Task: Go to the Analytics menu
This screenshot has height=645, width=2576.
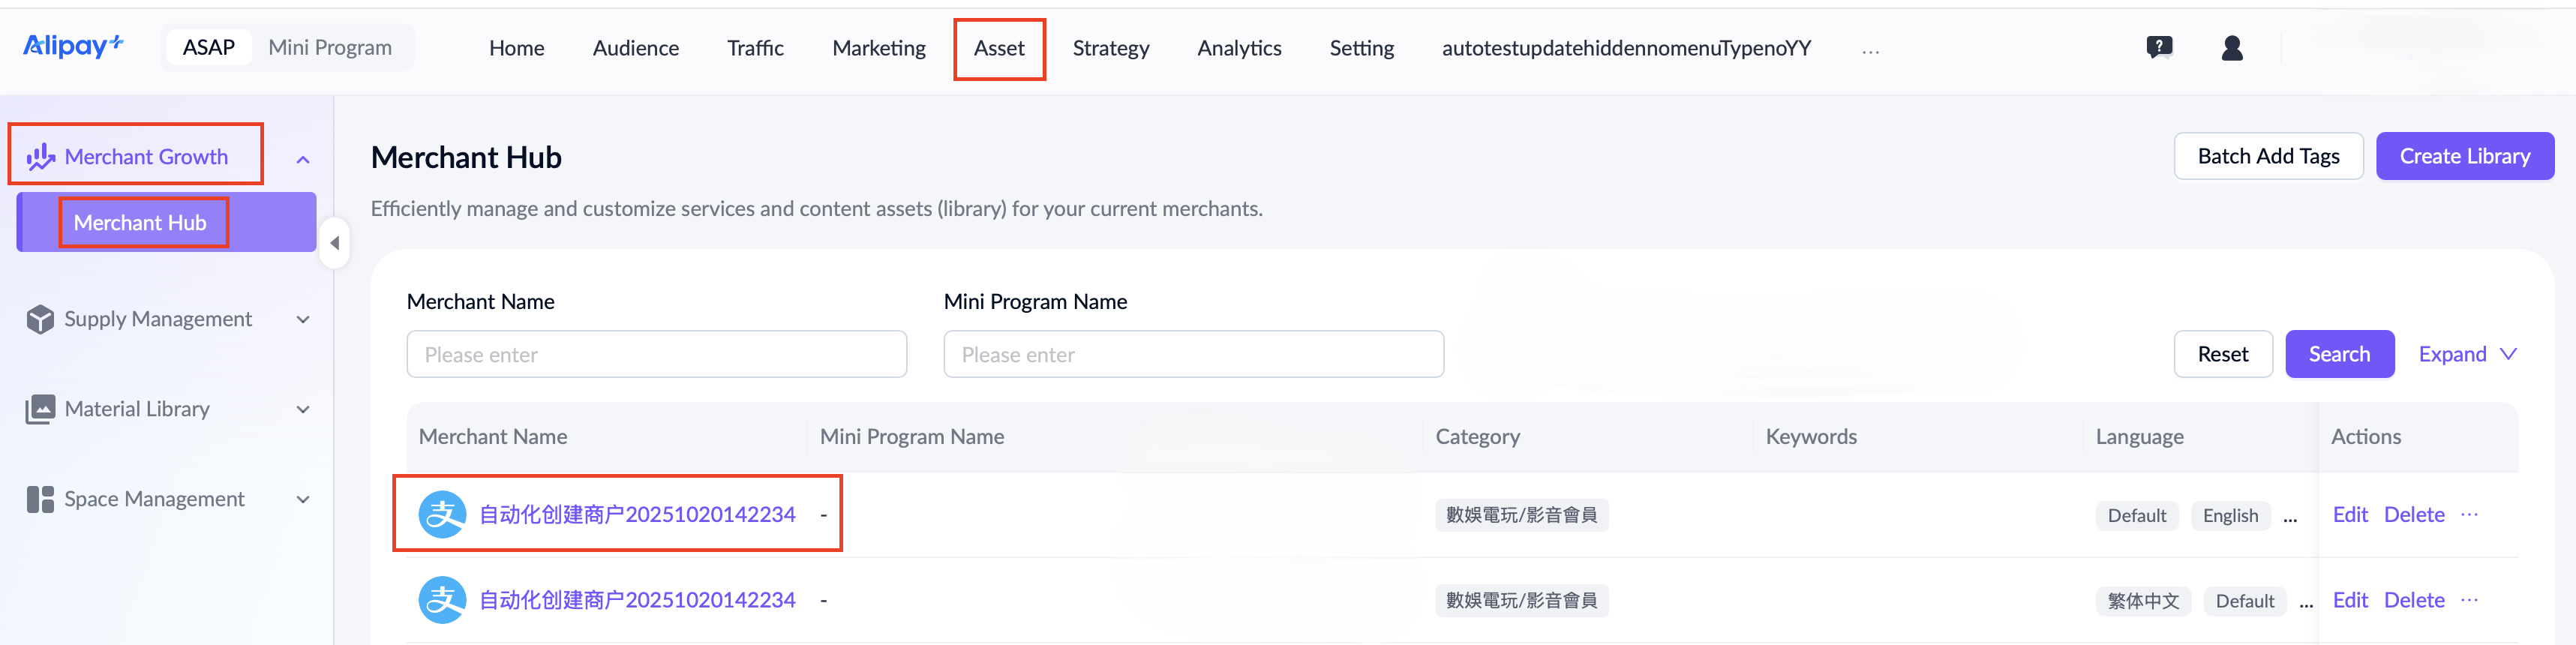Action: click(x=1238, y=48)
